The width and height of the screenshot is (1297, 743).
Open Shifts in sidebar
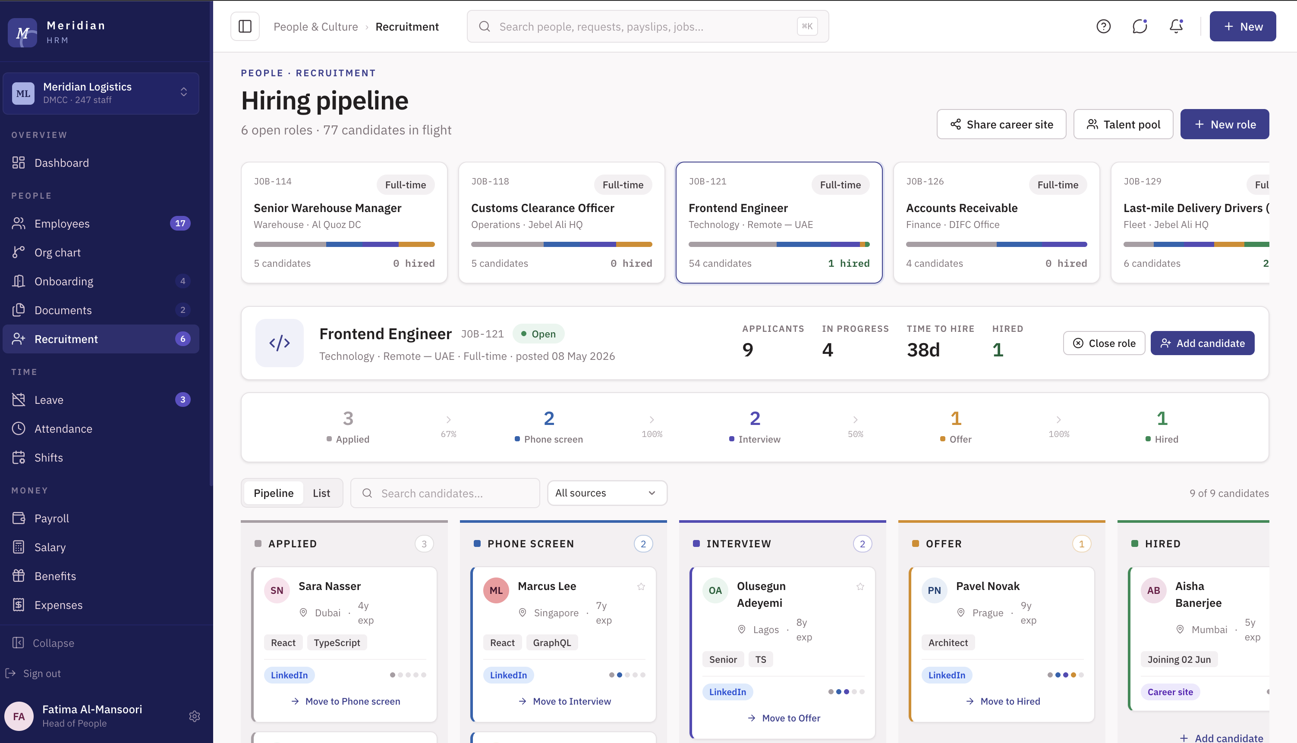pyautogui.click(x=101, y=458)
